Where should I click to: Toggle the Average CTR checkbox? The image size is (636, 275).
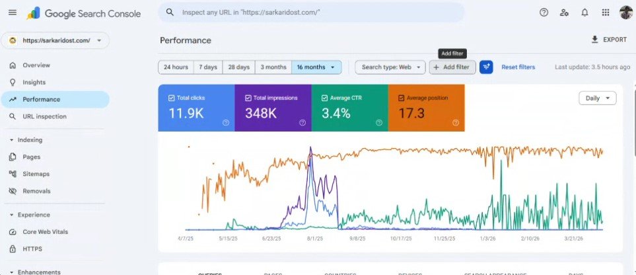tap(325, 98)
